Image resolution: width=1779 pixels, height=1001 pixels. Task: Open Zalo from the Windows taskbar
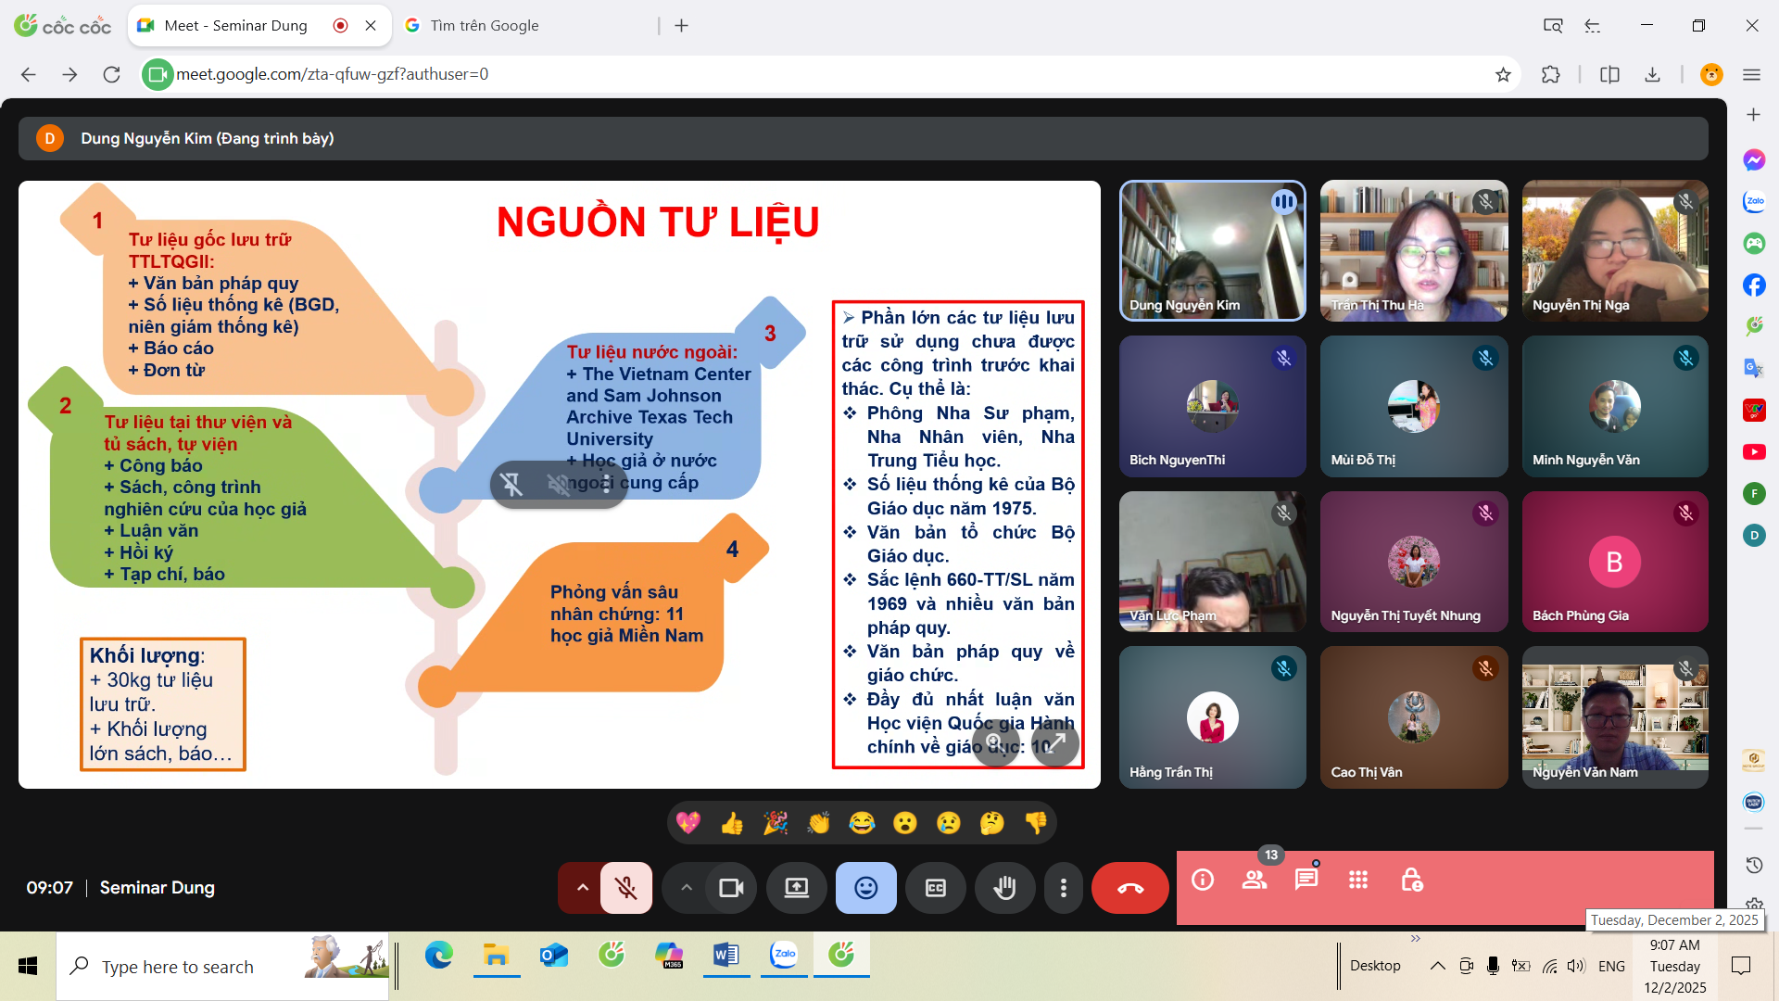pyautogui.click(x=785, y=955)
